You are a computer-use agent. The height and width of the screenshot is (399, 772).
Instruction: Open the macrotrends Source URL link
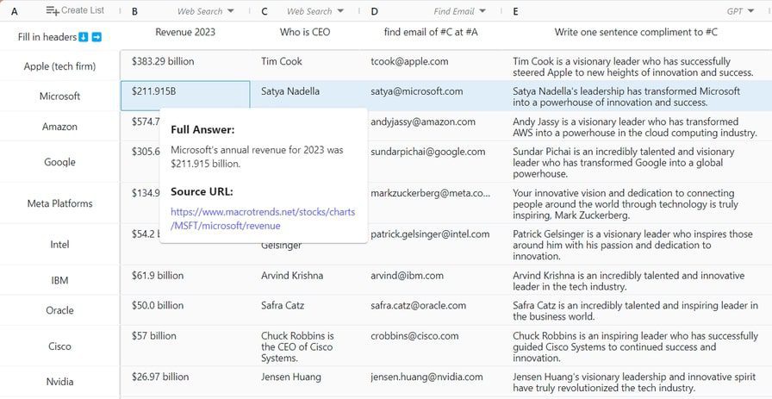tap(263, 219)
